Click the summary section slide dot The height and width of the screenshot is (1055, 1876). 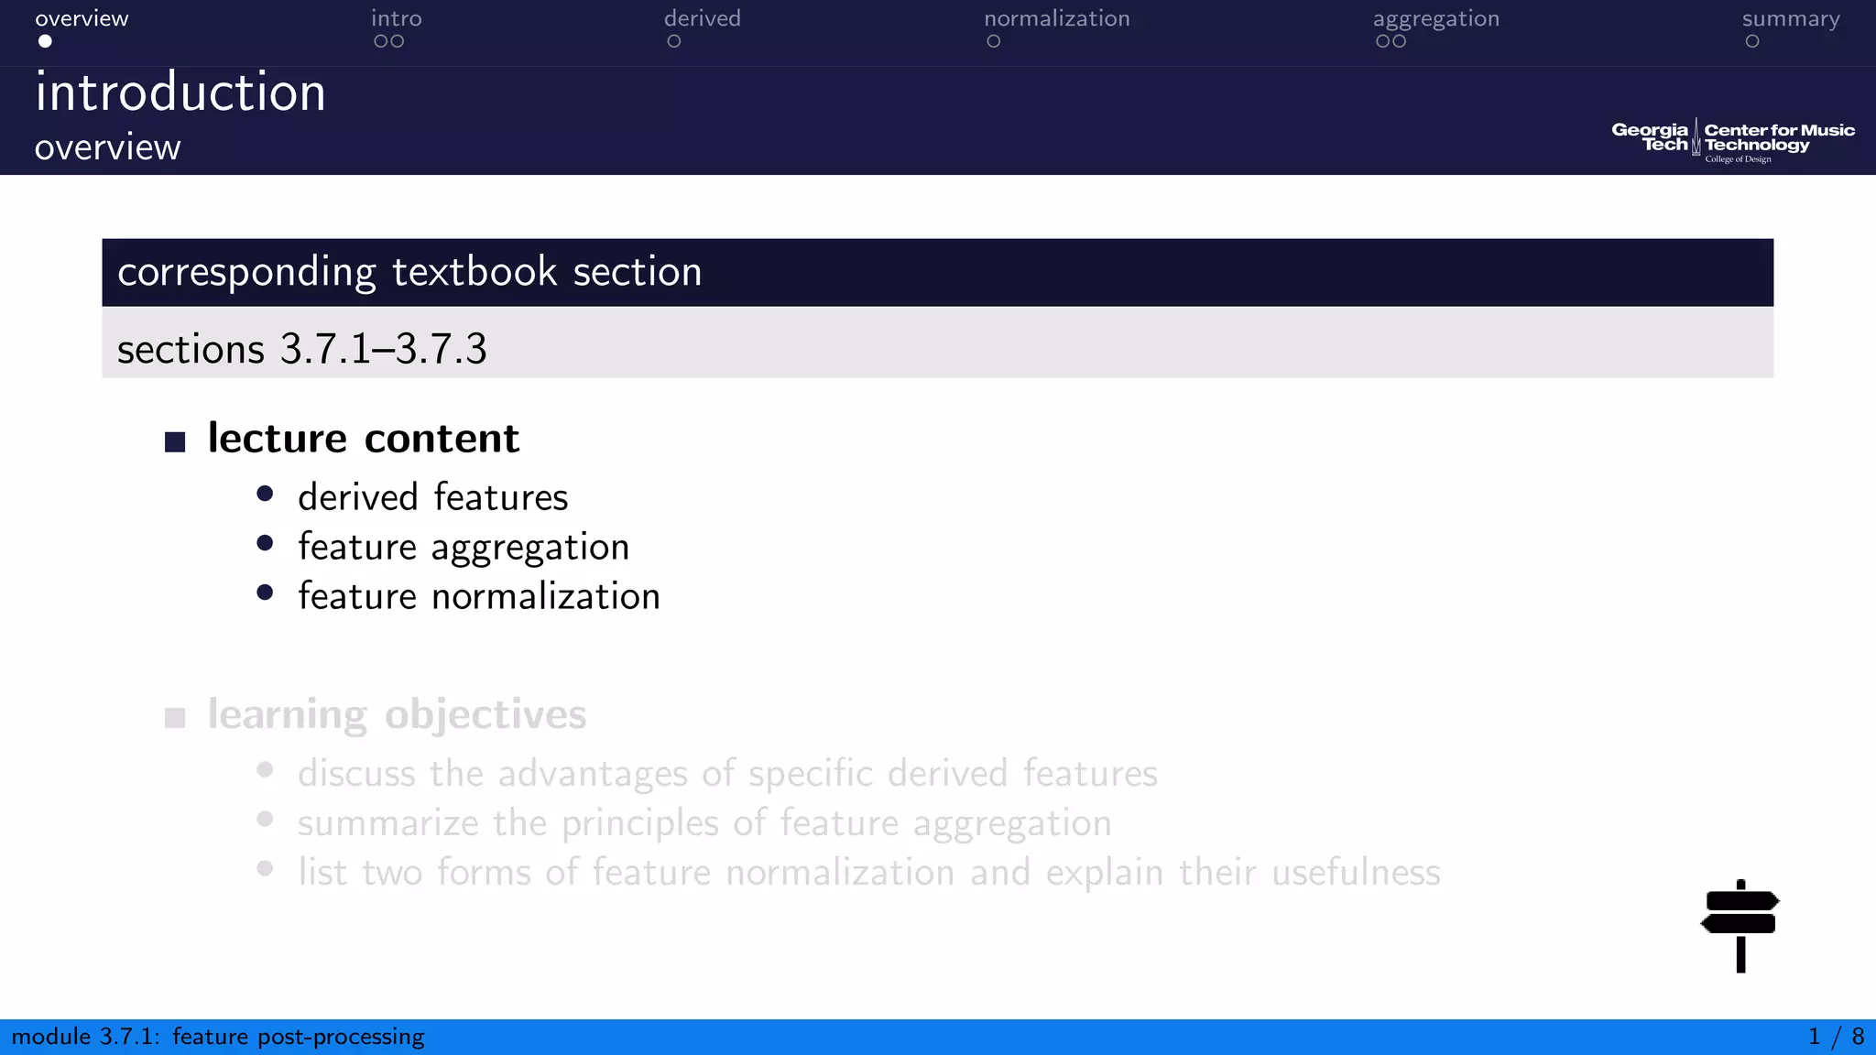[1752, 41]
